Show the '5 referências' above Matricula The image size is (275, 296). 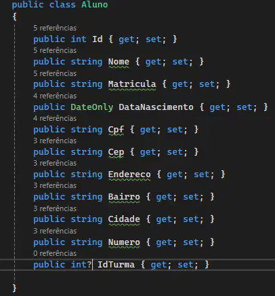[x=55, y=73]
